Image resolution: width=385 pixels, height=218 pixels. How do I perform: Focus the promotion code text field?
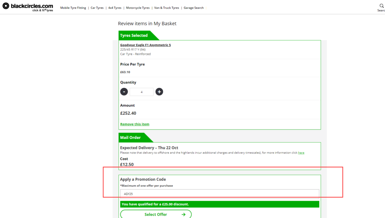(x=220, y=194)
